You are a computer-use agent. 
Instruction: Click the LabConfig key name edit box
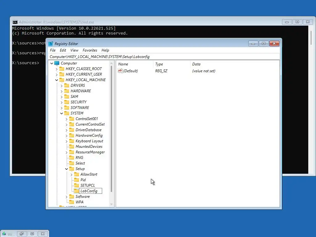pos(90,191)
